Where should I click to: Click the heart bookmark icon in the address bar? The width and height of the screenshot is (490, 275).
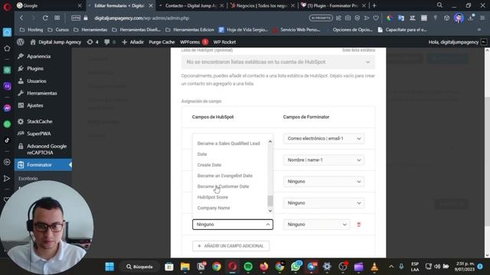click(x=376, y=18)
